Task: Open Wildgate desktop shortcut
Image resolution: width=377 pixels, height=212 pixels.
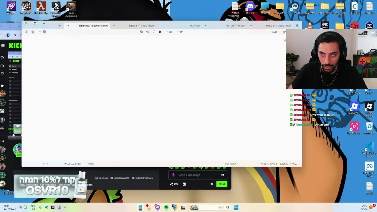Action: [11, 8]
